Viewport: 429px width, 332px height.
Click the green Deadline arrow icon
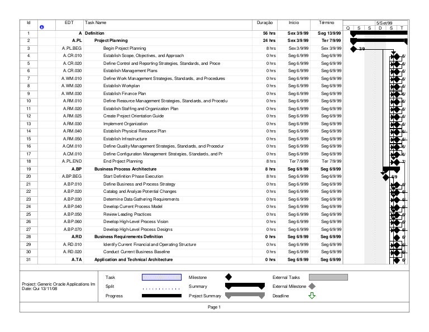pos(312,296)
